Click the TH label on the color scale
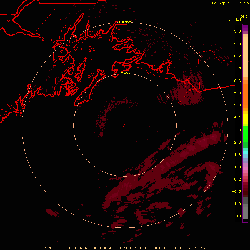The height and width of the screenshot is (250, 250). 239,216
